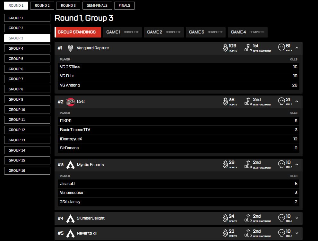Show Group 11 standings

(27, 120)
